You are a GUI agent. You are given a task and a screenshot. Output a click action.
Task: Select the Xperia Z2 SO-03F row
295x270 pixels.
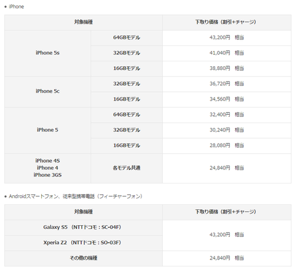click(x=84, y=243)
